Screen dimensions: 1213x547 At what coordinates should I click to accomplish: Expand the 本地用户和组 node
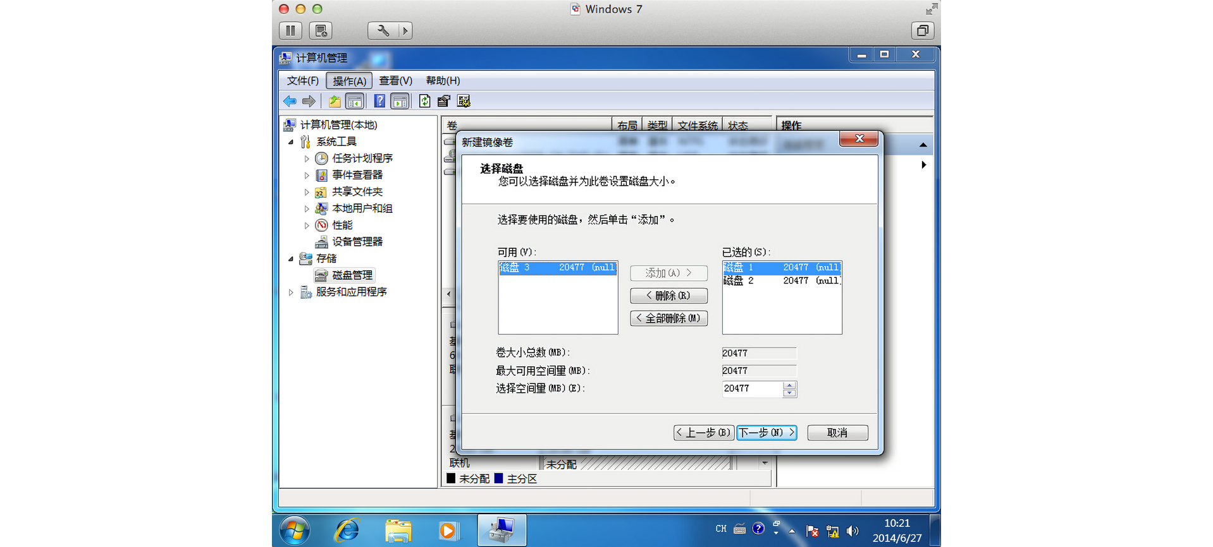307,208
